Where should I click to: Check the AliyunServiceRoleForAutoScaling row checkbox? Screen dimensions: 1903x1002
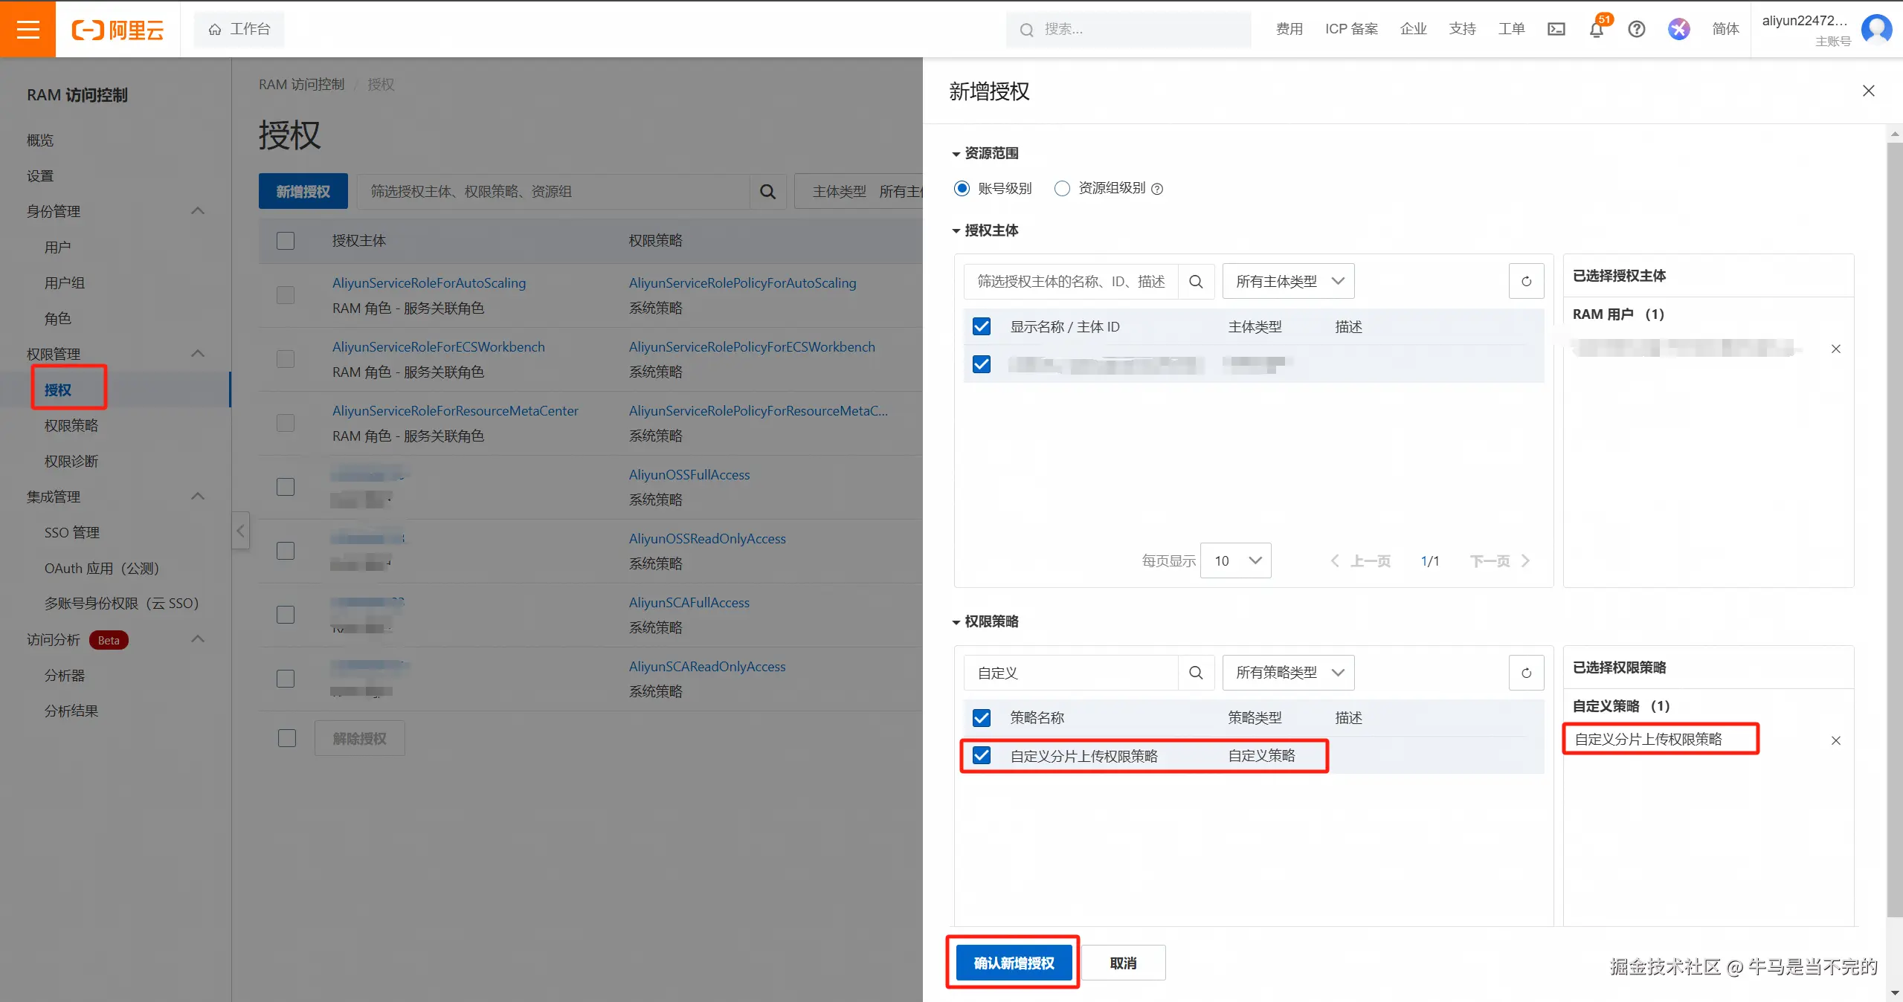coord(286,295)
